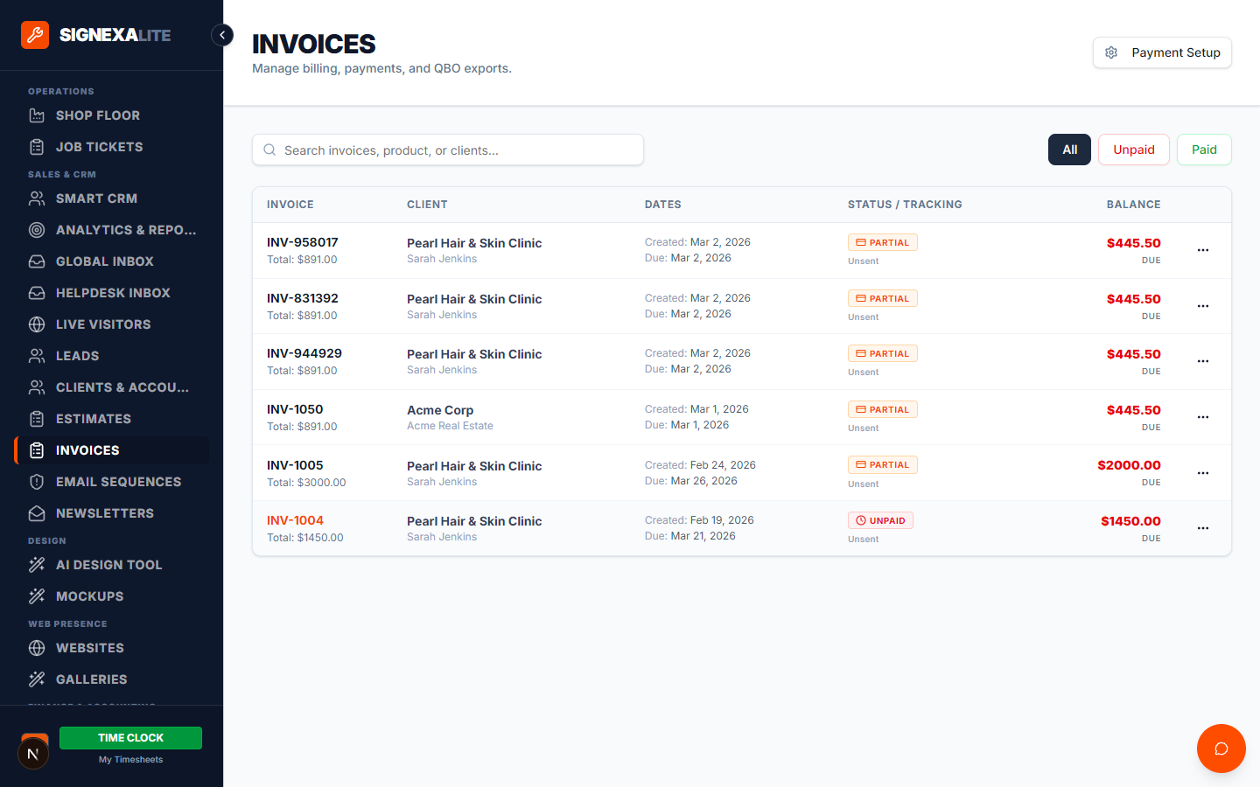Click the Payment Setup button
1260x787 pixels.
(x=1161, y=52)
